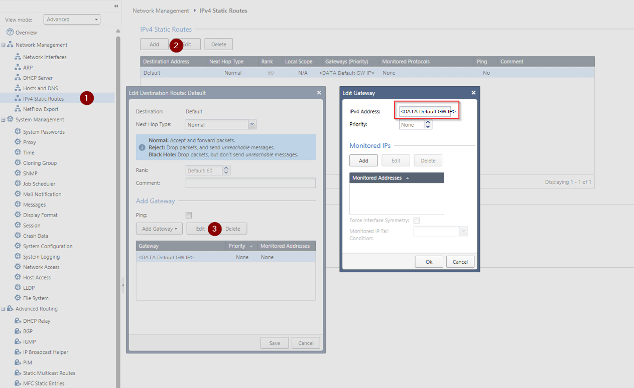634x388 pixels.
Task: Open the Add Gateway dropdown button
Action: click(x=159, y=229)
